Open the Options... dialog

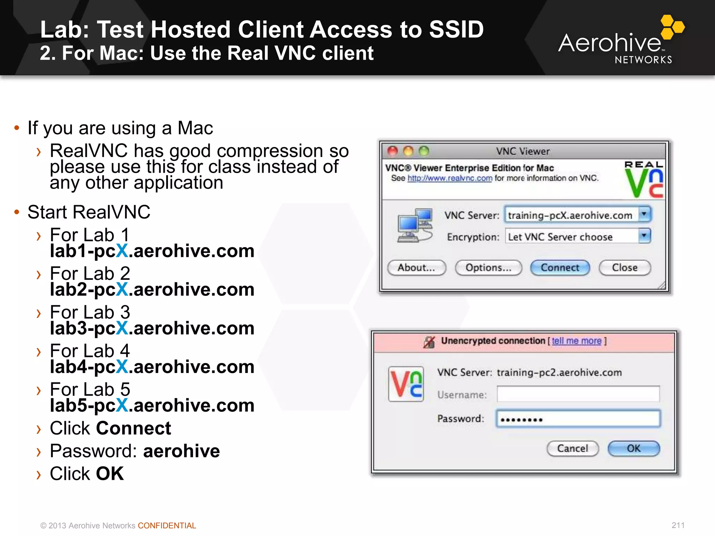(x=488, y=268)
